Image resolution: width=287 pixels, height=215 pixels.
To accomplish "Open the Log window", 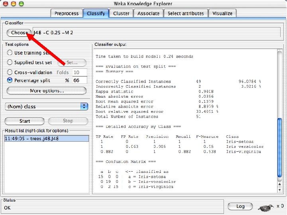I will coord(240,206).
